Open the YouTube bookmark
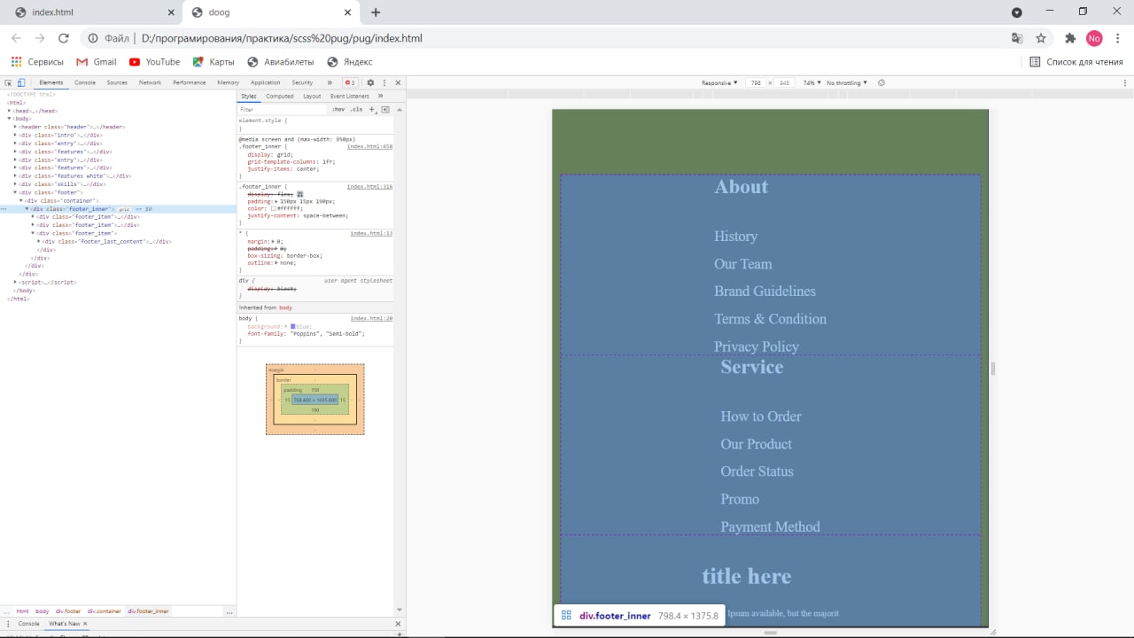The image size is (1134, 638). [x=154, y=62]
